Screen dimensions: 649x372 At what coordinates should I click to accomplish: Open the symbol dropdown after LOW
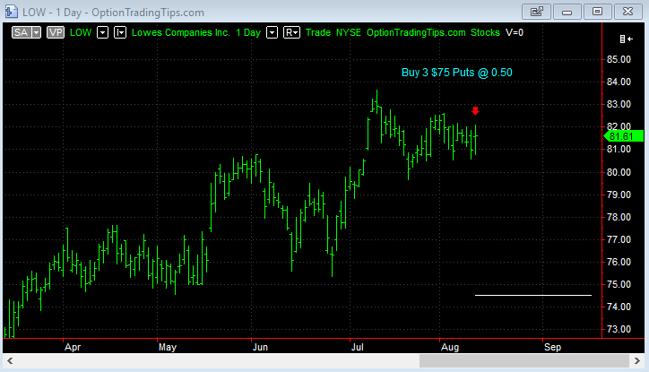(x=103, y=32)
